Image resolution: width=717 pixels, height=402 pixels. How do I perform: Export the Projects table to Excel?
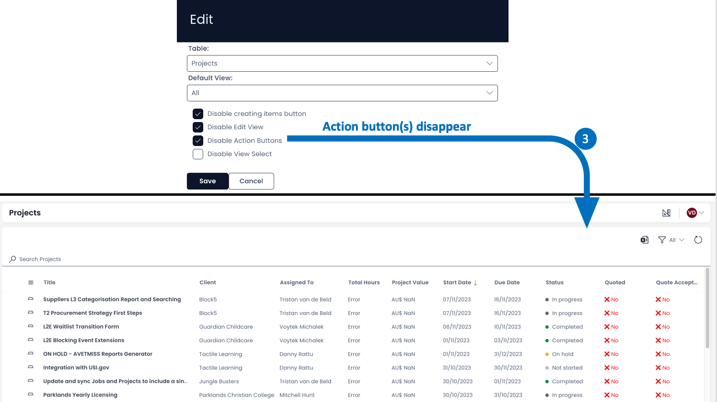(x=645, y=240)
